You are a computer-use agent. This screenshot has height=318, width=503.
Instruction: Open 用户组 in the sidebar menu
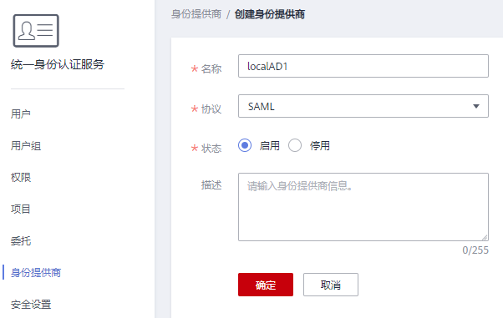26,146
